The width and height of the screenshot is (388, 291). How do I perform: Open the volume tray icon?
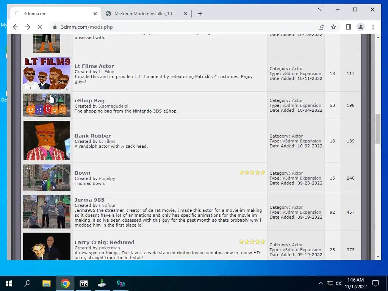[339, 283]
